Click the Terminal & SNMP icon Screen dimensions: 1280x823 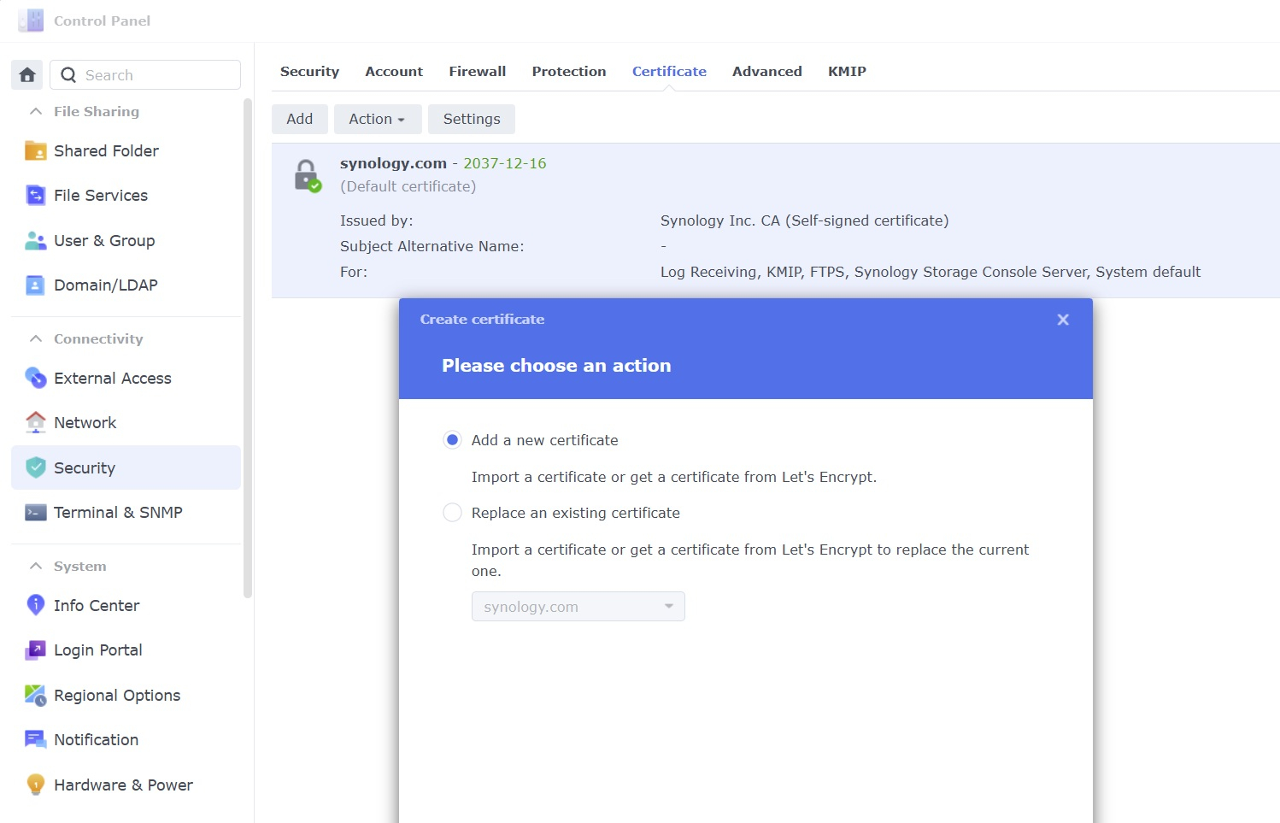point(36,513)
